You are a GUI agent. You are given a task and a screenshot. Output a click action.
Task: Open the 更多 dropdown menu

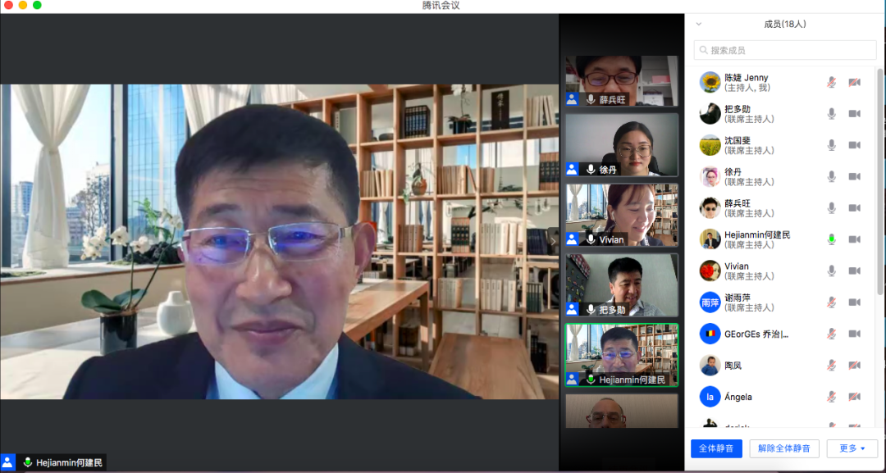852,448
